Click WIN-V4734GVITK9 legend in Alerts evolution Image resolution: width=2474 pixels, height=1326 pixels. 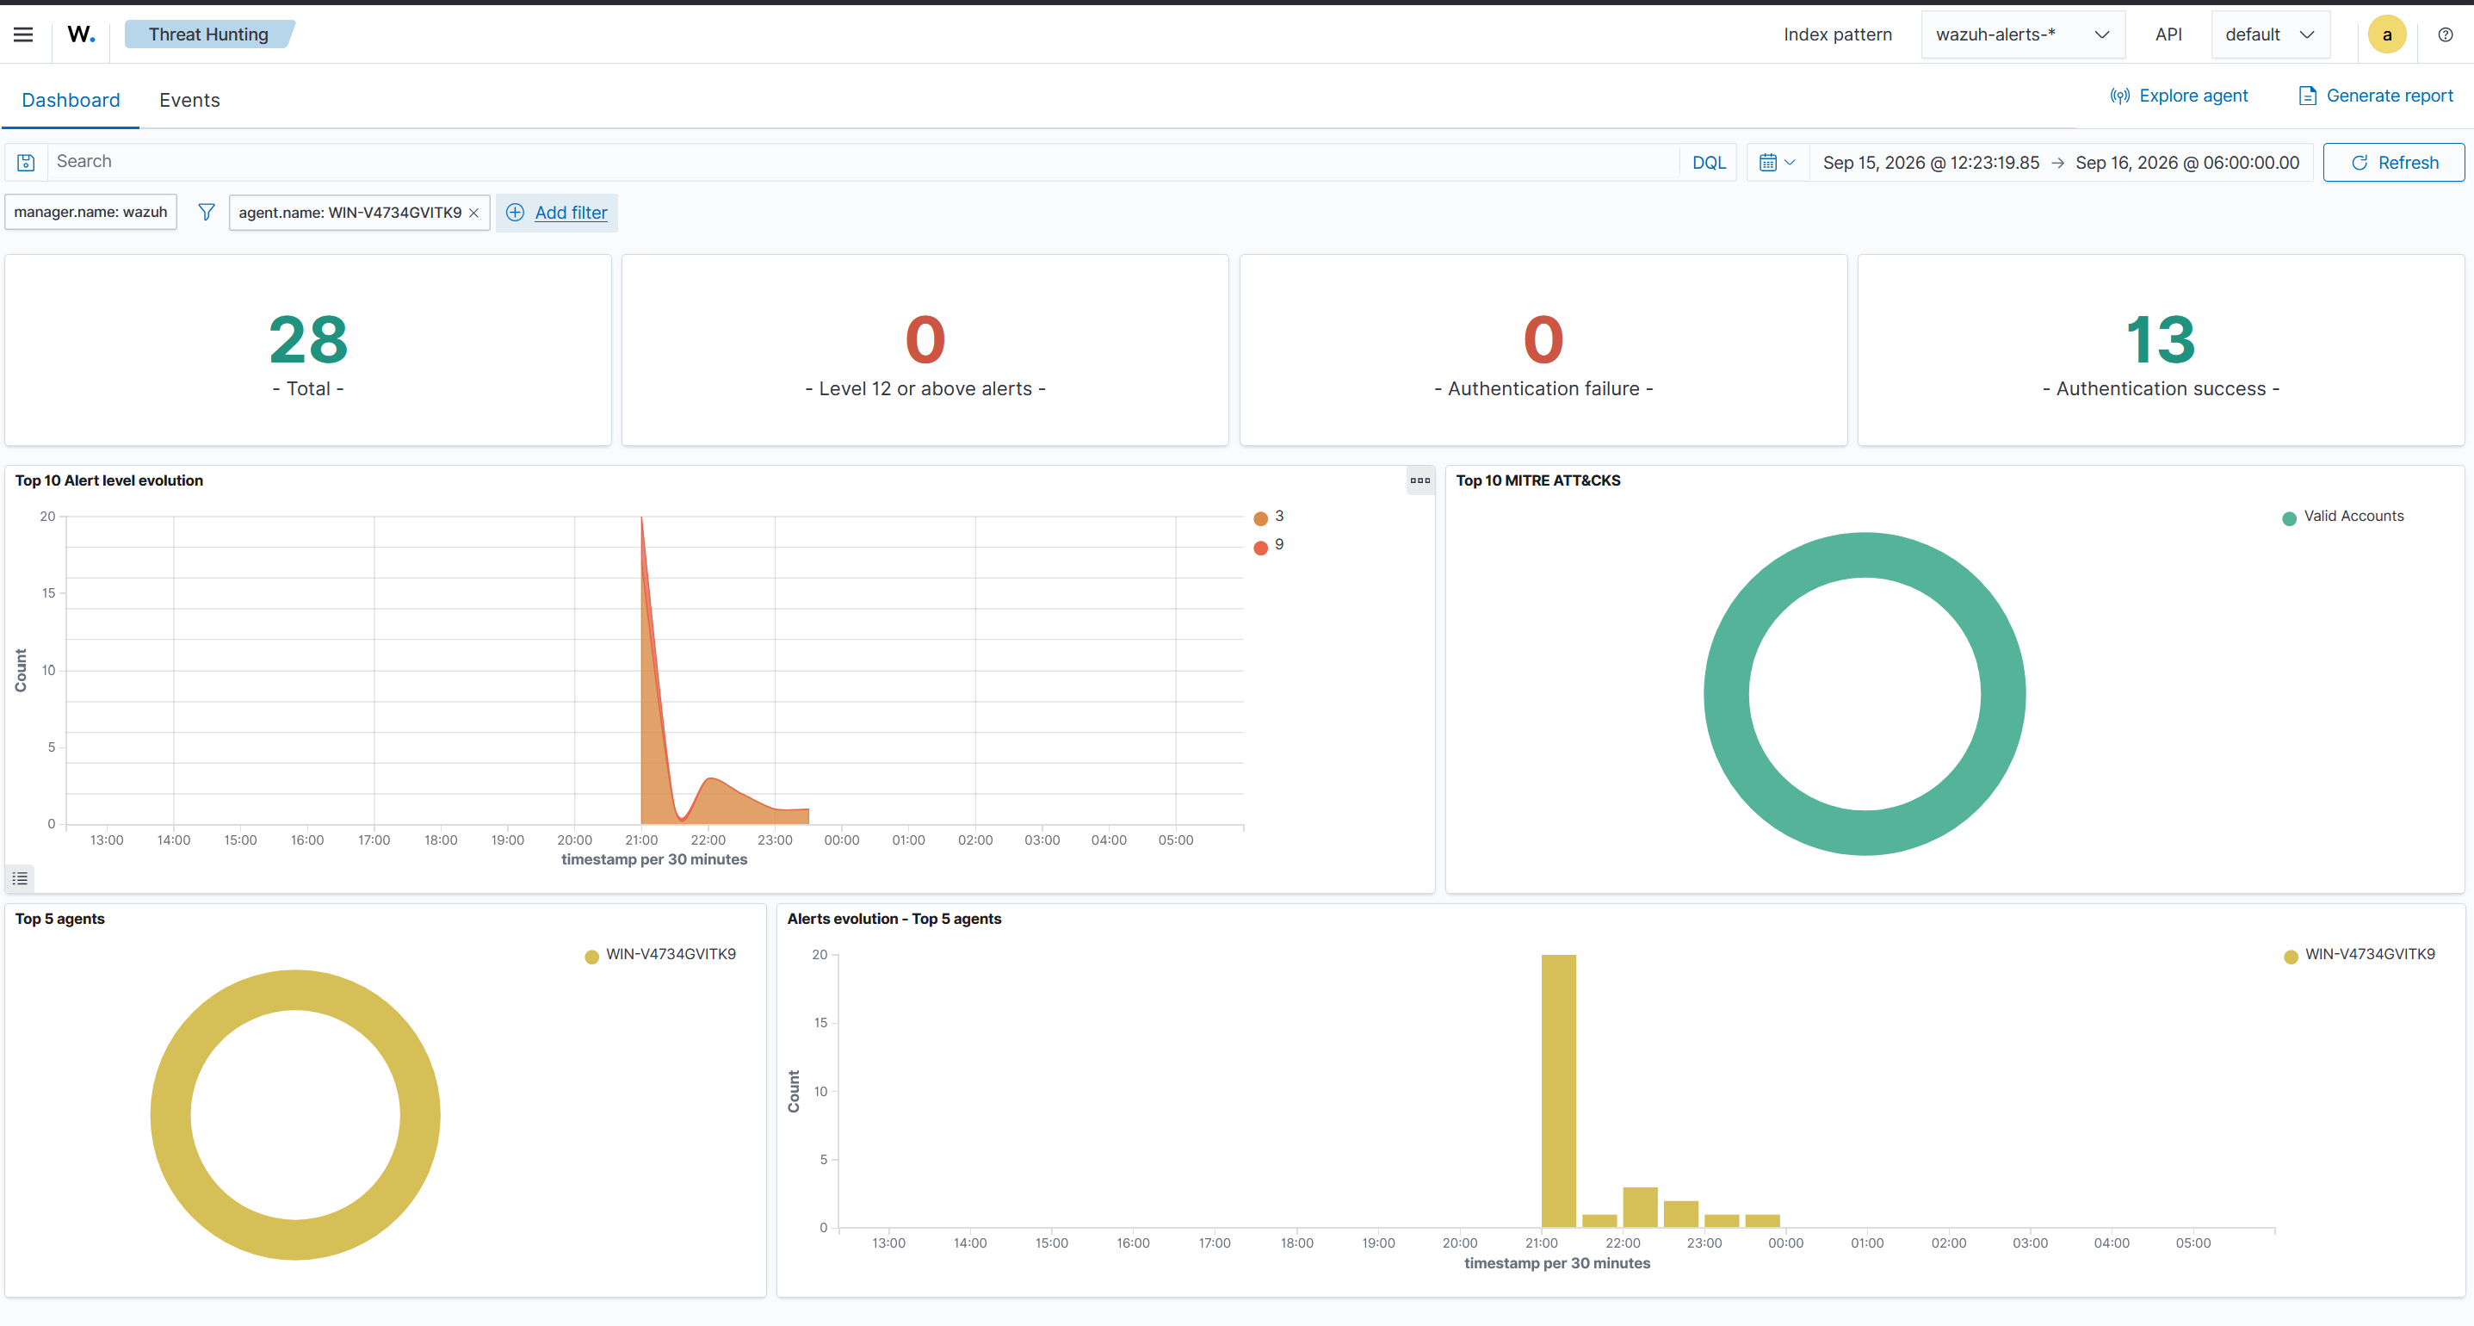2359,955
